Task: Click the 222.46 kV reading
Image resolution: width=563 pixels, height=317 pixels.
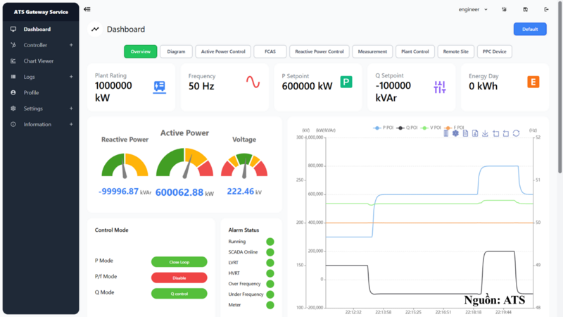Action: click(244, 192)
